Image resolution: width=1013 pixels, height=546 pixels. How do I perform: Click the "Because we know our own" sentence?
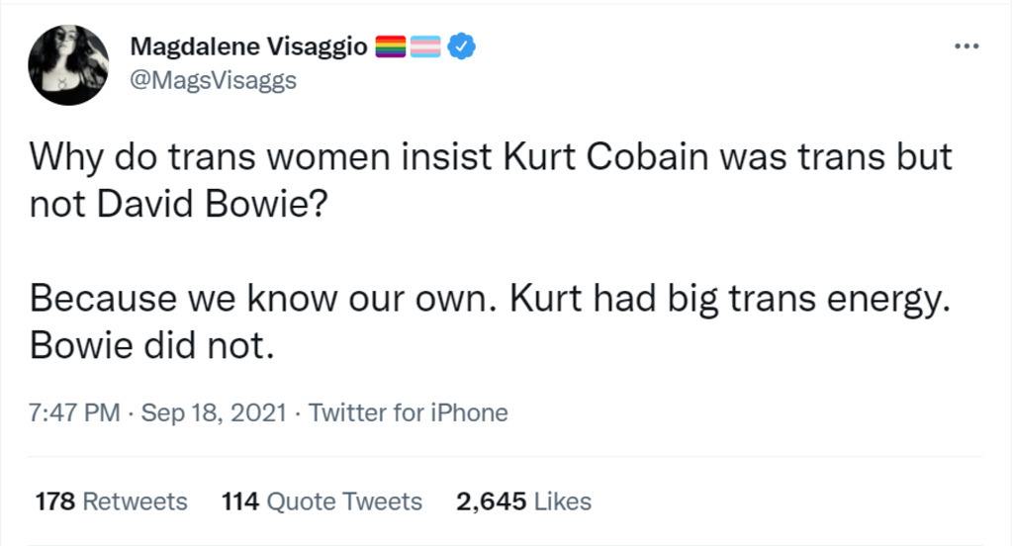262,298
